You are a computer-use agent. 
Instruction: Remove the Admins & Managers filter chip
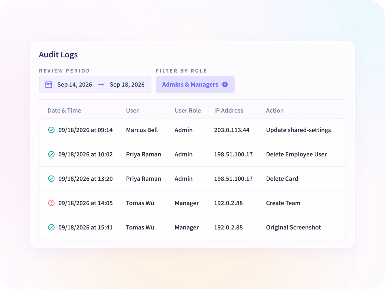pyautogui.click(x=225, y=84)
